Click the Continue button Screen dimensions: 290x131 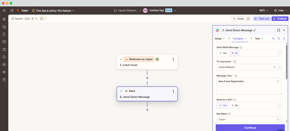(x=250, y=127)
